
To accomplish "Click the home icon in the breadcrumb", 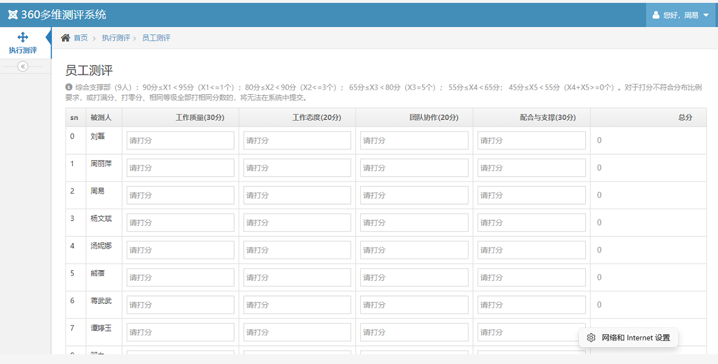I will click(x=65, y=38).
